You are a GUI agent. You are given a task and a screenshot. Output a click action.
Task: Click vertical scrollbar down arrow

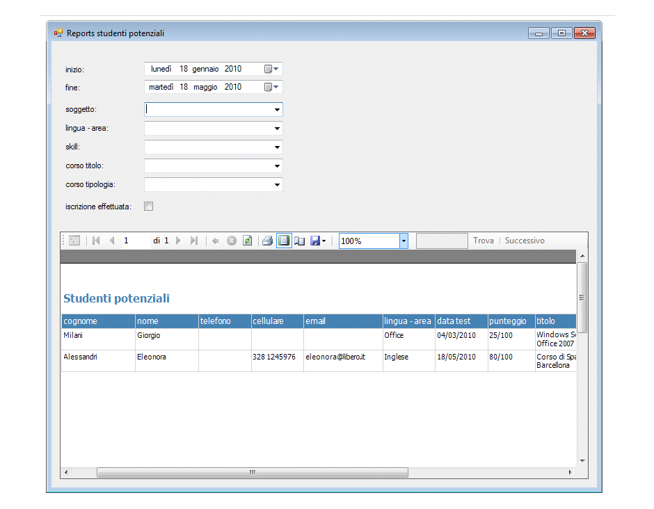pyautogui.click(x=582, y=460)
